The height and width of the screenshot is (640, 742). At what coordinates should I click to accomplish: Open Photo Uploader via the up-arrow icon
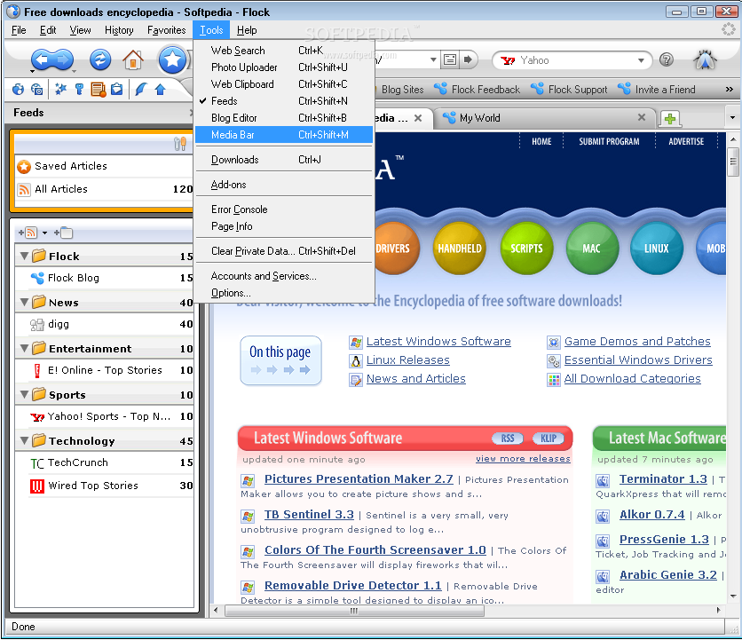[x=160, y=89]
